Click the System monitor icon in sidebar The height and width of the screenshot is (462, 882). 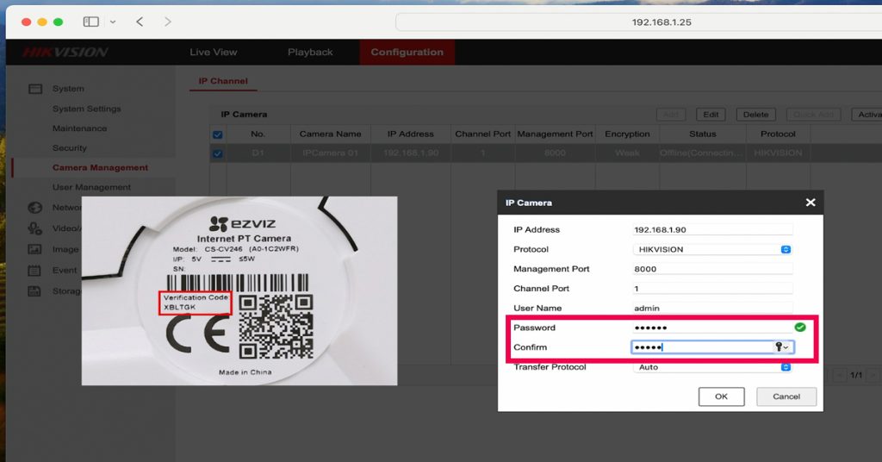tap(35, 89)
